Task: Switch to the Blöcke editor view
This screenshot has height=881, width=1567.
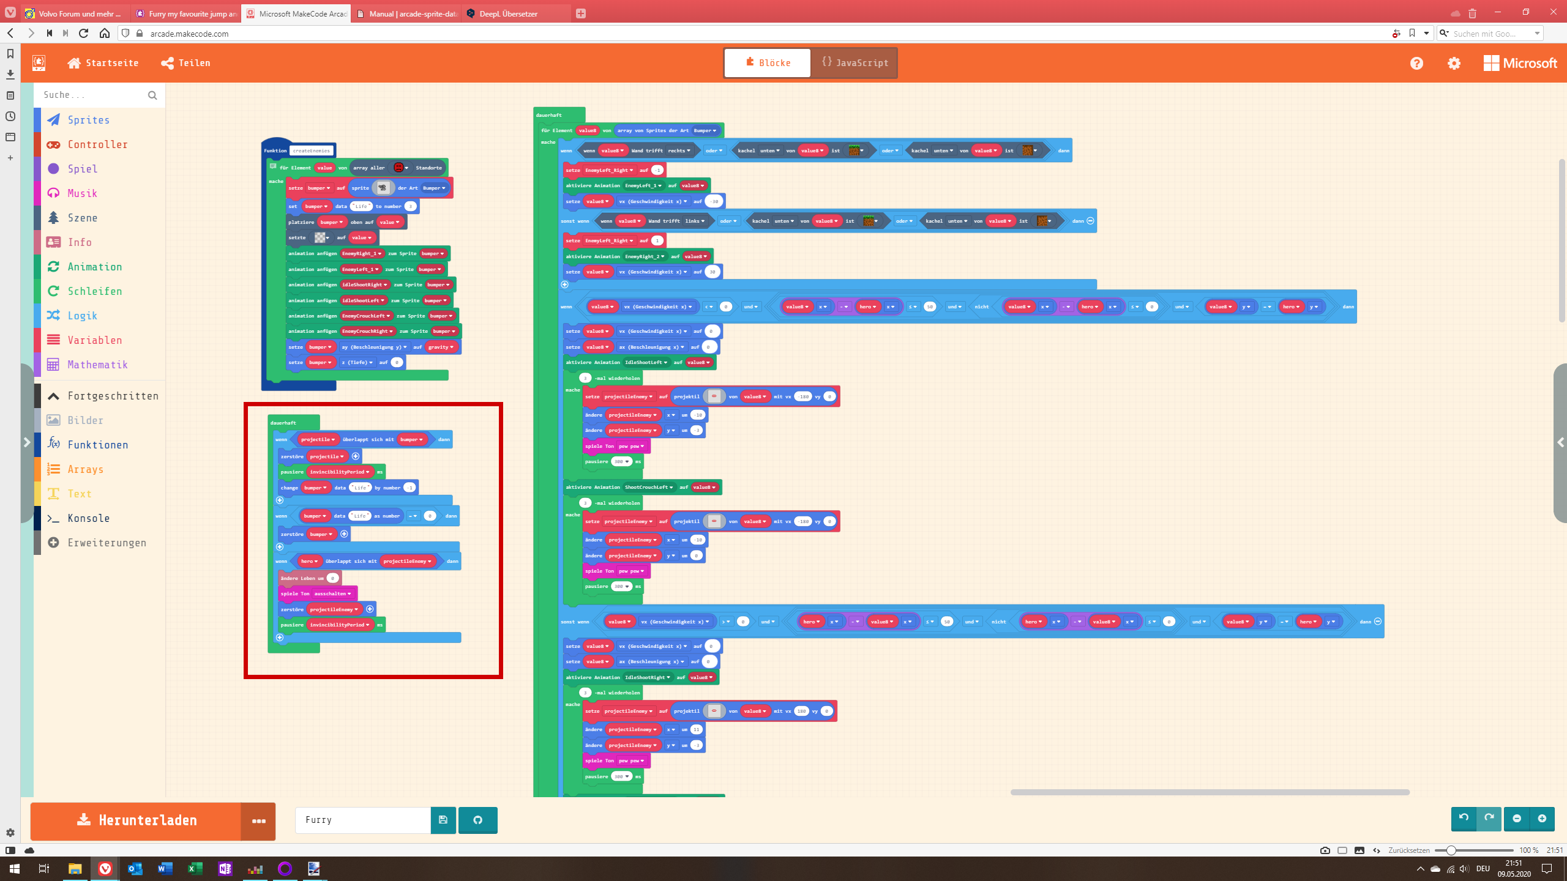Action: click(768, 62)
